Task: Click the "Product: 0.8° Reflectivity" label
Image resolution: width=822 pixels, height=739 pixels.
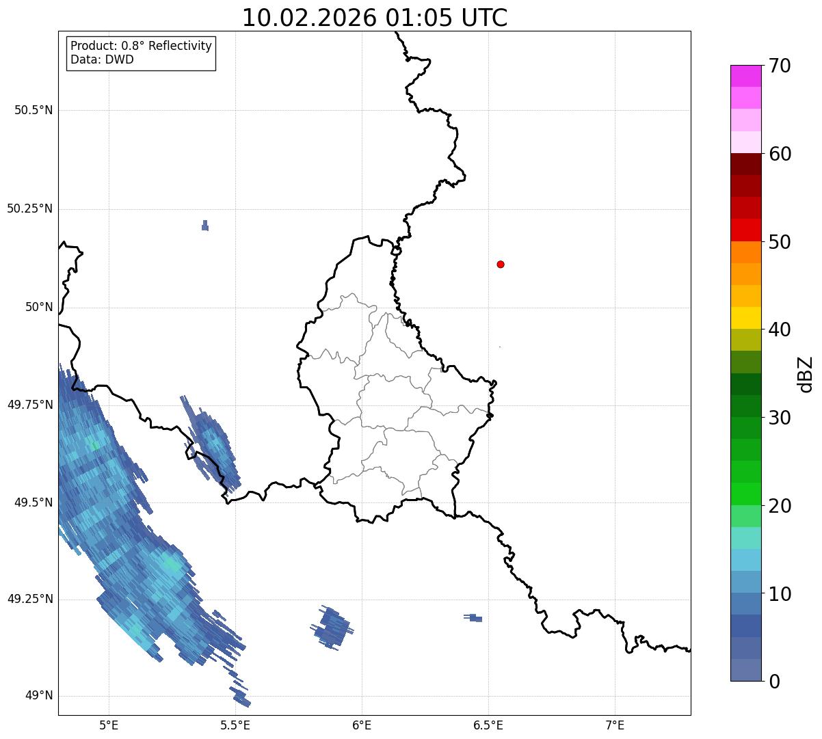Action: click(x=142, y=46)
